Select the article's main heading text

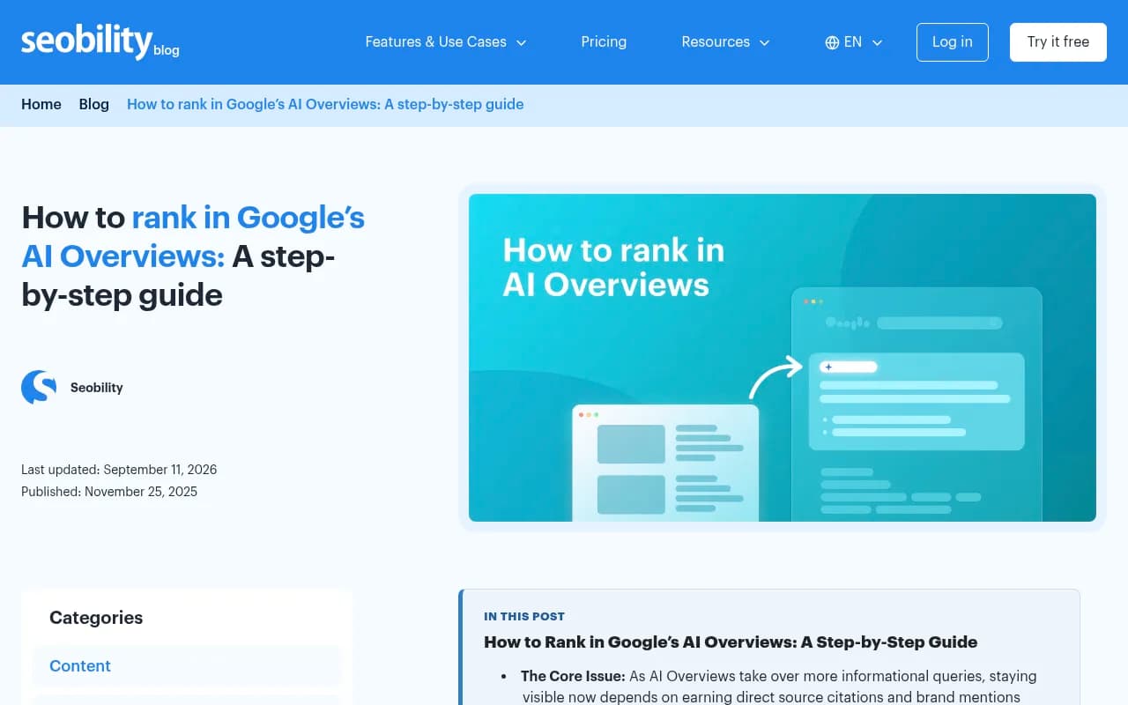click(x=194, y=256)
